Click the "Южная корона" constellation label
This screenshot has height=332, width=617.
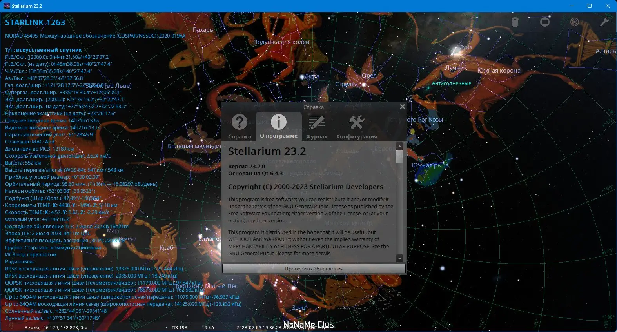(499, 71)
